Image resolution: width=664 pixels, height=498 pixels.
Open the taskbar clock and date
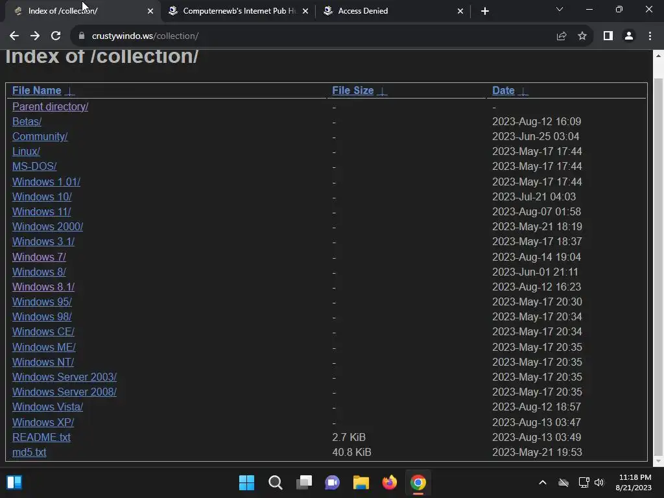634,482
